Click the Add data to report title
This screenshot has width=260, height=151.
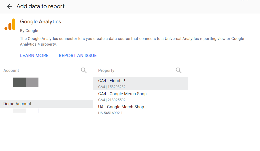click(x=41, y=6)
